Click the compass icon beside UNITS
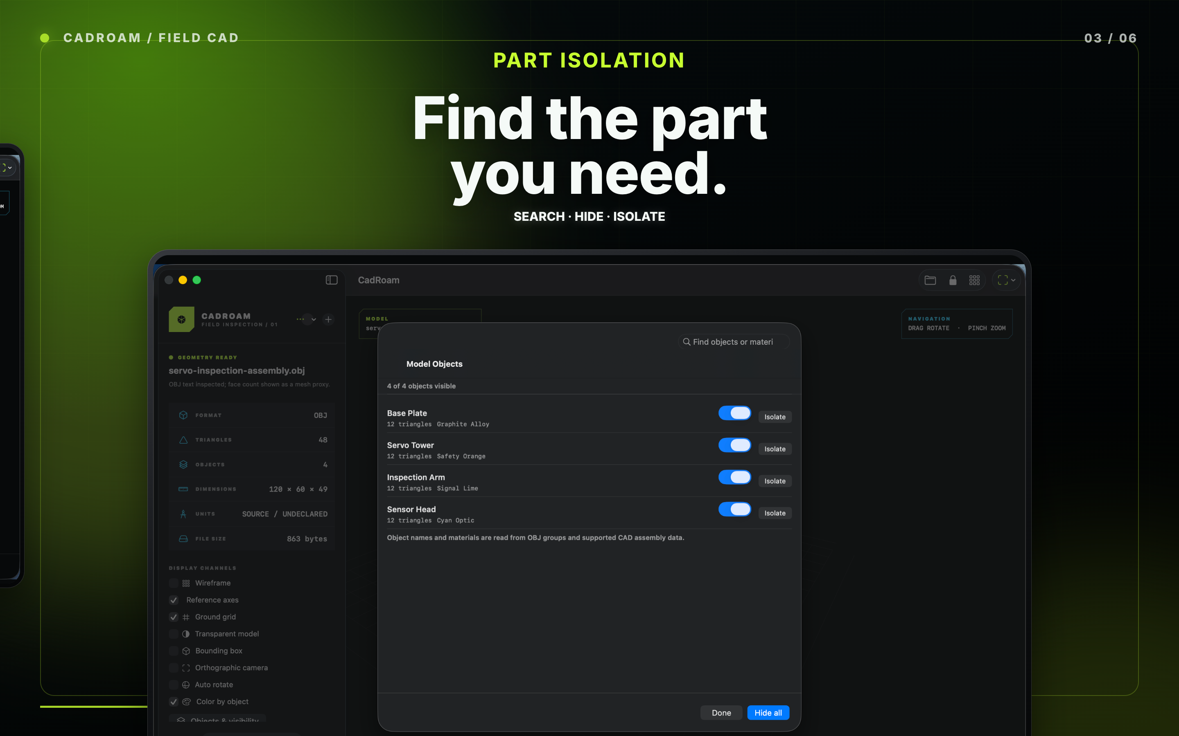This screenshot has width=1179, height=736. click(183, 514)
